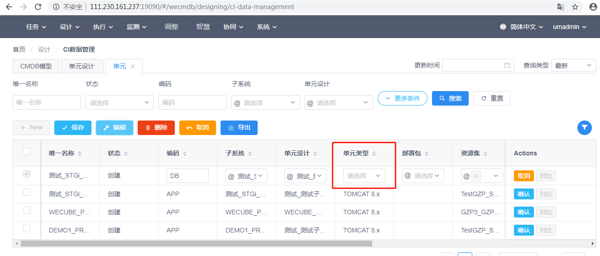This screenshot has width=600, height=256.
Task: Reload the page with the refresh icon
Action: point(38,7)
